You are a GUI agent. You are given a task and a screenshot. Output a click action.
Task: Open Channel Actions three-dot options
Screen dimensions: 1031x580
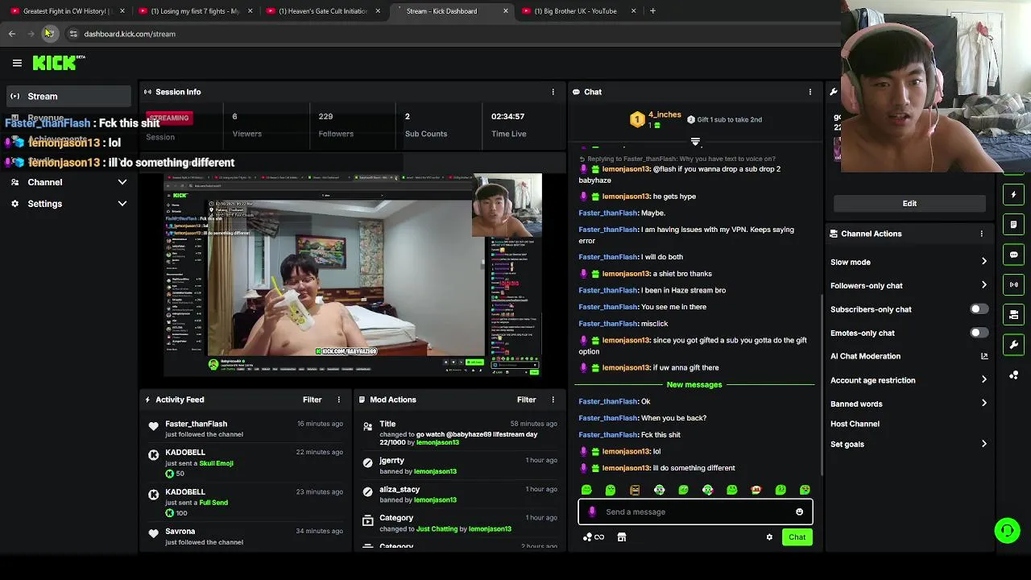click(981, 234)
